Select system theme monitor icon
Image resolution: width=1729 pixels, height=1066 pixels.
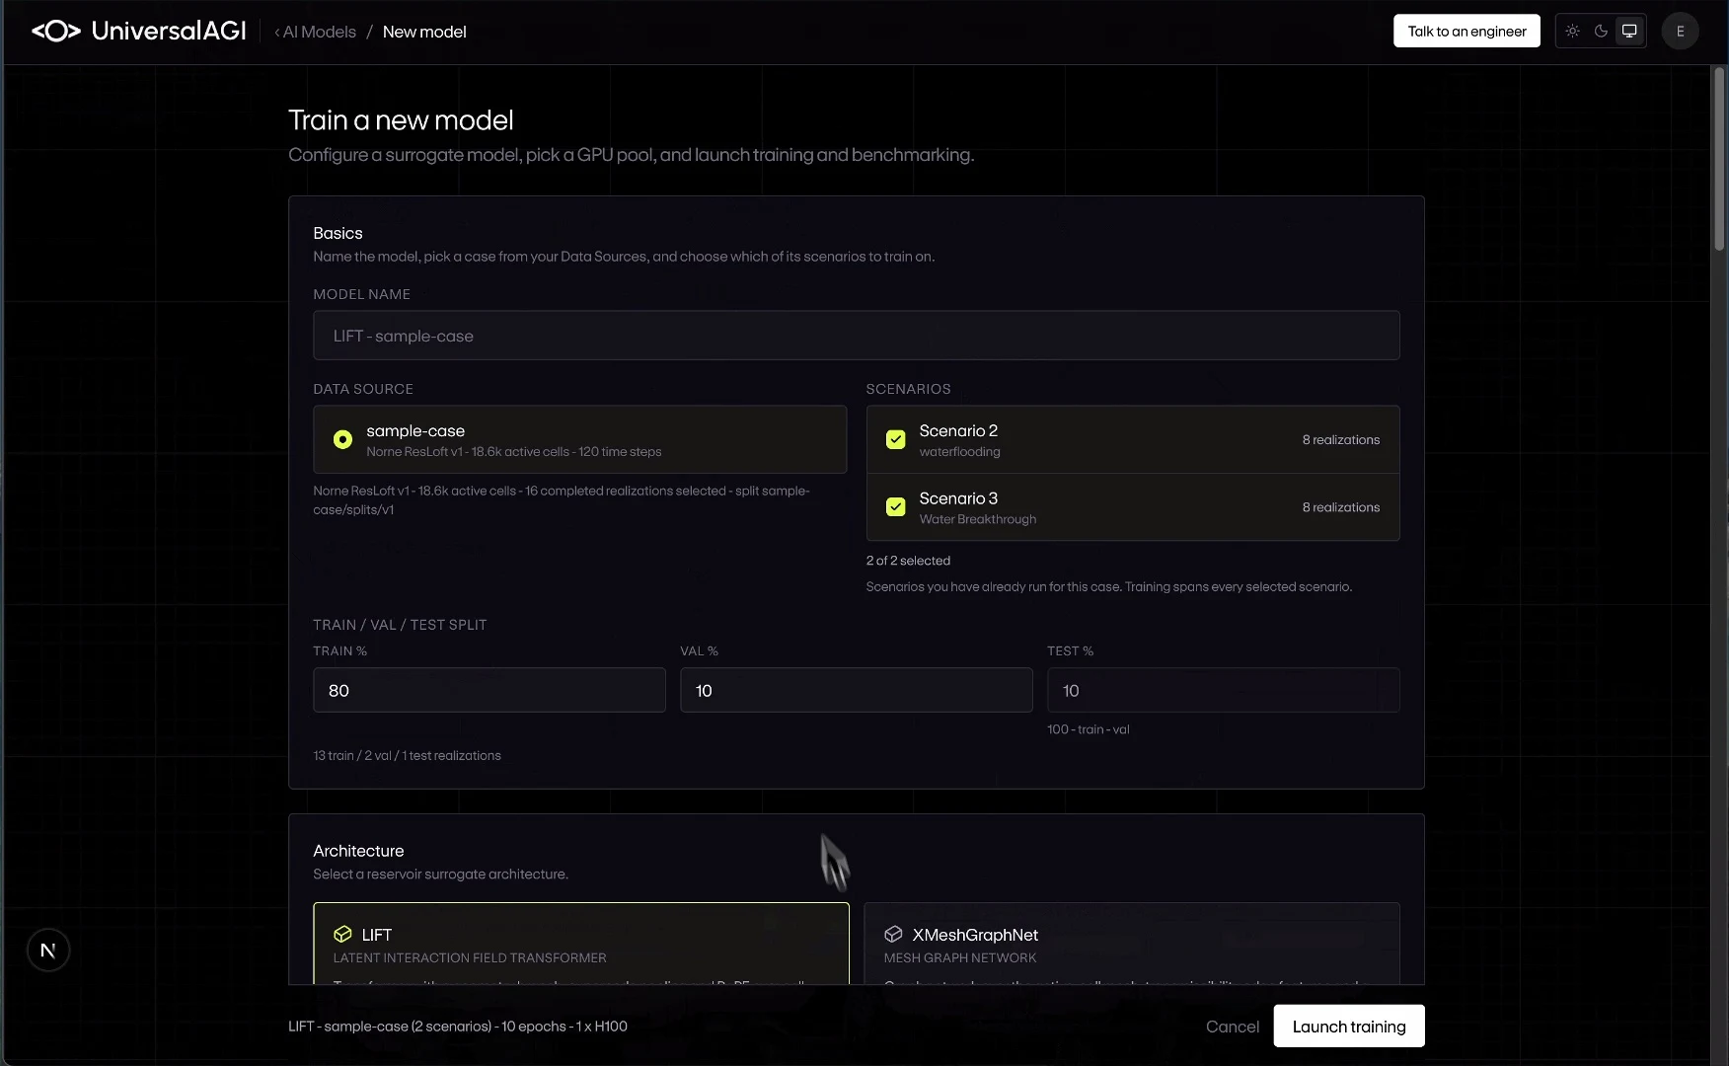[x=1629, y=32]
